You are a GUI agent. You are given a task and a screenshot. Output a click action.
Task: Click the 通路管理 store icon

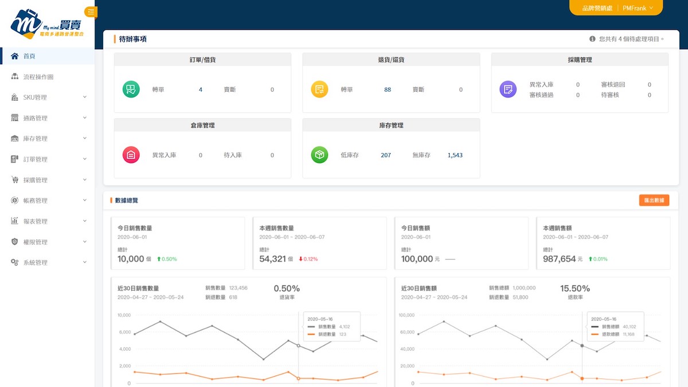tap(15, 118)
